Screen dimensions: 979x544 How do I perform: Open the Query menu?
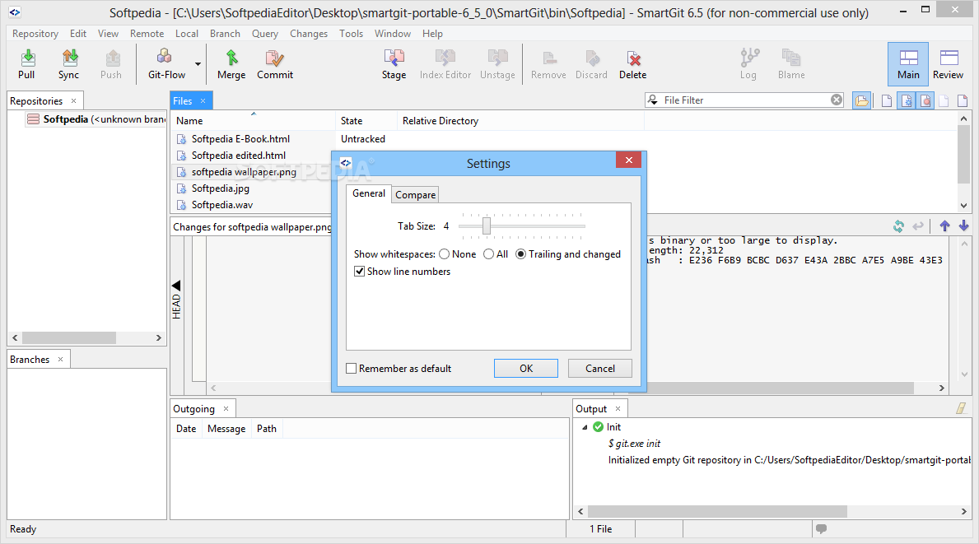[x=265, y=34]
